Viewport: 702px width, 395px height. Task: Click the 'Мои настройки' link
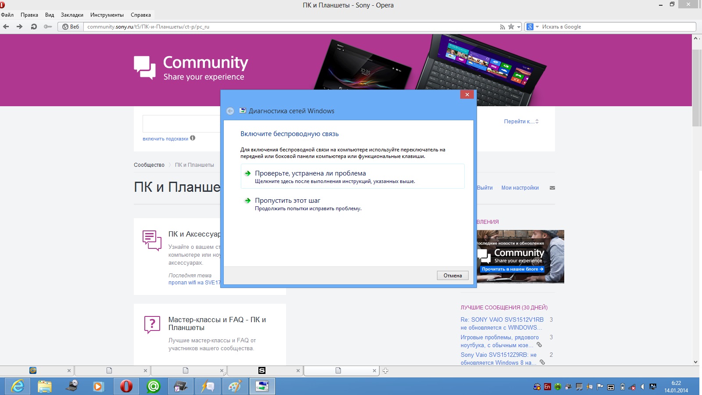[x=520, y=188]
